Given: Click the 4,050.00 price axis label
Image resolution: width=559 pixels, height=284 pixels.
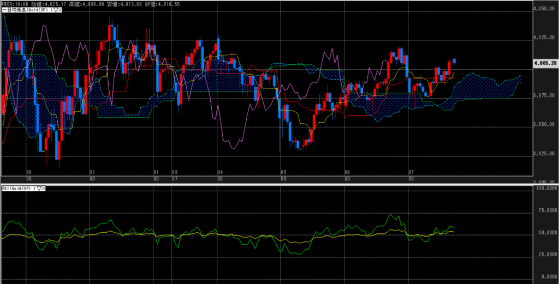Looking at the screenshot, I should (545, 9).
